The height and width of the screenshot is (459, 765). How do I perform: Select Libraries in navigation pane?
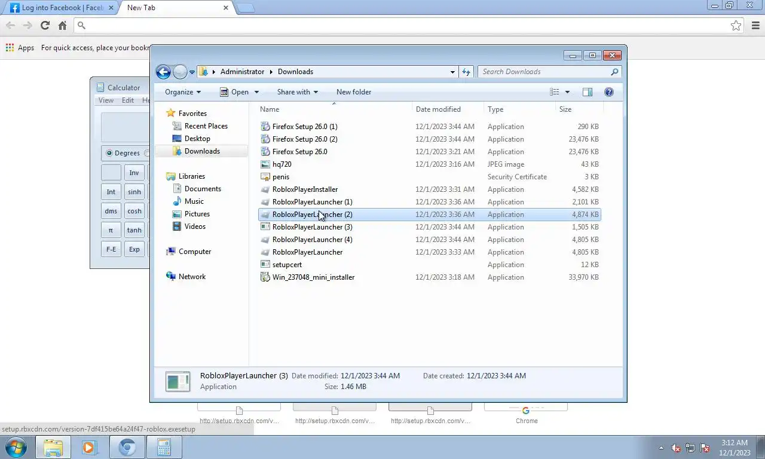point(191,176)
